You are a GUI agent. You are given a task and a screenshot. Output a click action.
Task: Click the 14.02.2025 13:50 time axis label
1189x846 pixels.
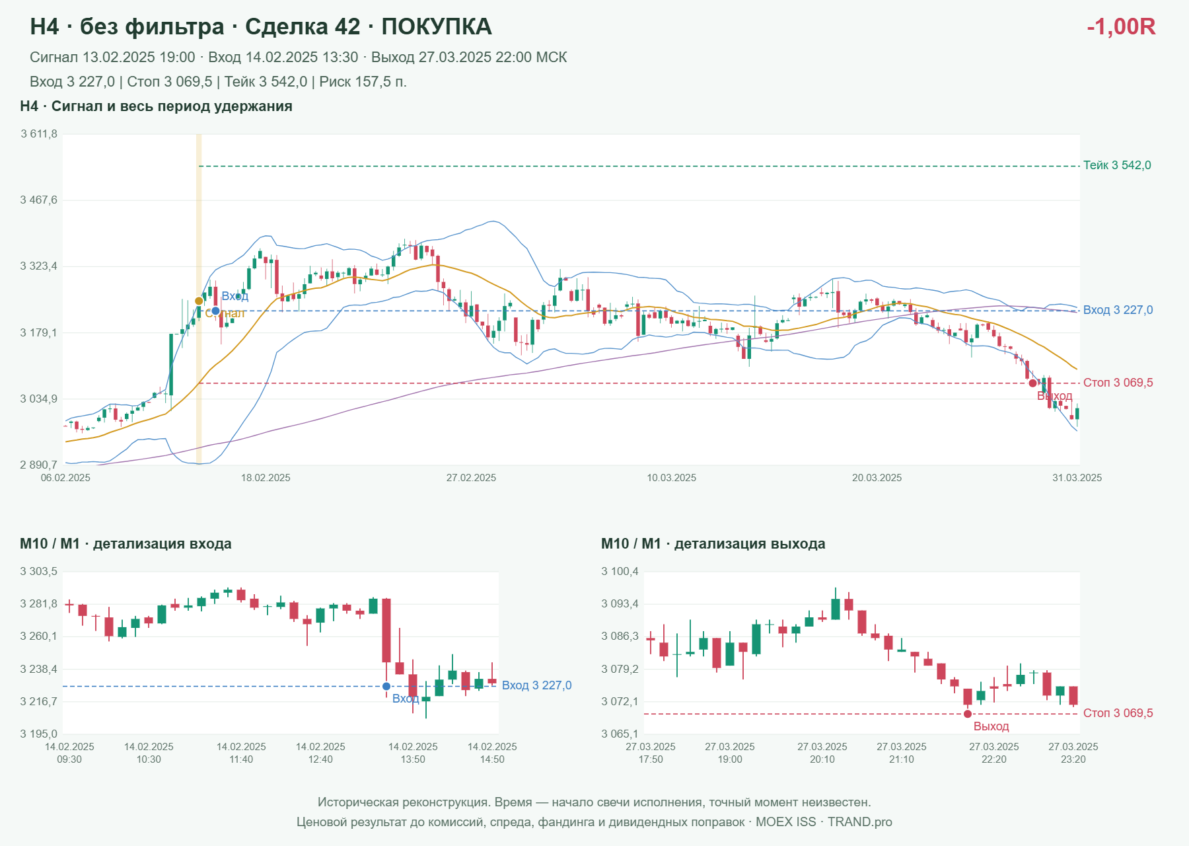(413, 753)
